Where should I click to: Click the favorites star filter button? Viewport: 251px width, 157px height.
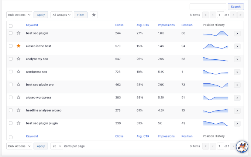[x=94, y=15]
